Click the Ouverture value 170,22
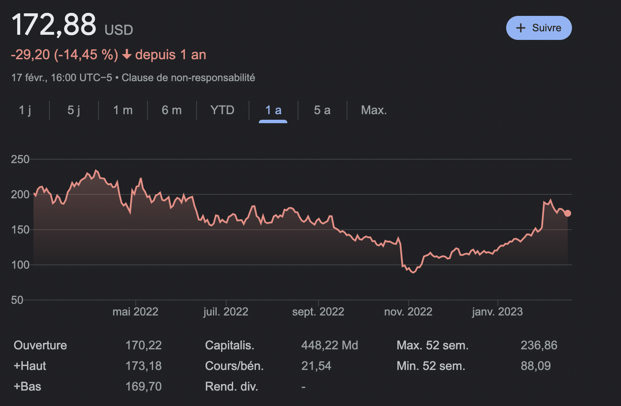Screen dimensions: 621x406 (144, 345)
